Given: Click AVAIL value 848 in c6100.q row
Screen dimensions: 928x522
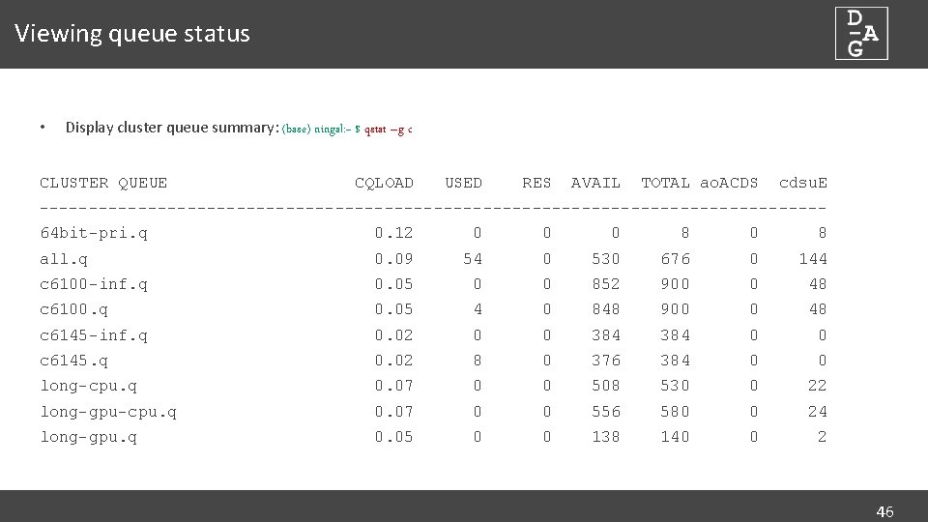Looking at the screenshot, I should click(606, 310).
